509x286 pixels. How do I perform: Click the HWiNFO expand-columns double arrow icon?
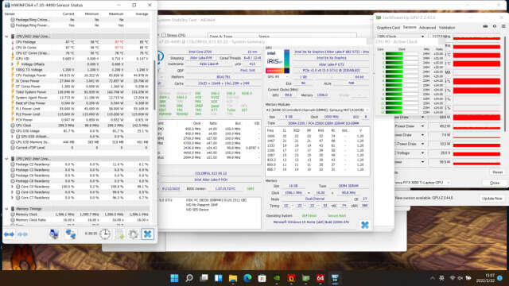coord(9,234)
